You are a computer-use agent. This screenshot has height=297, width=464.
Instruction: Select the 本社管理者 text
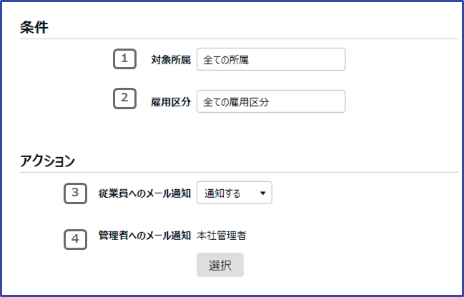222,233
